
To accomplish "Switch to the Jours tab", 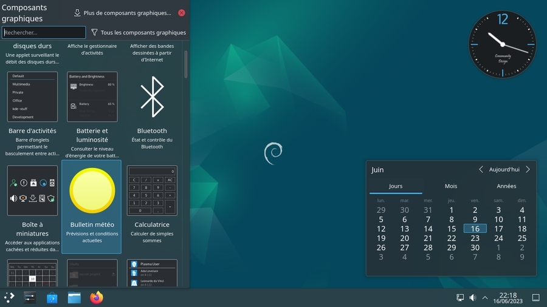I will pos(396,186).
